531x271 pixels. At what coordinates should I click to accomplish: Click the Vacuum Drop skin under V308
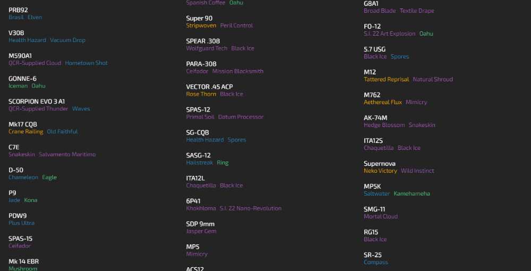tap(68, 40)
